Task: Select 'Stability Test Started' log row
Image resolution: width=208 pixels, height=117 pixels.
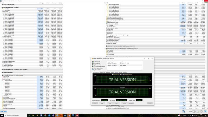Action: pyautogui.click(x=125, y=64)
